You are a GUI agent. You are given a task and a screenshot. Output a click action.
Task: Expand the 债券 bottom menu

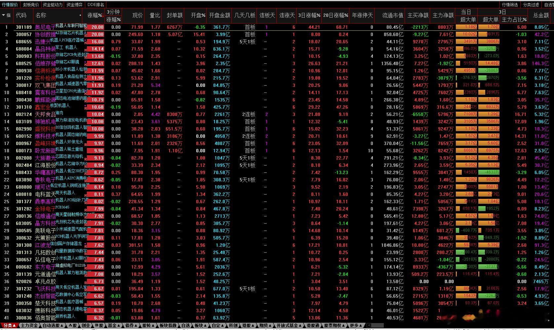click(x=131, y=325)
